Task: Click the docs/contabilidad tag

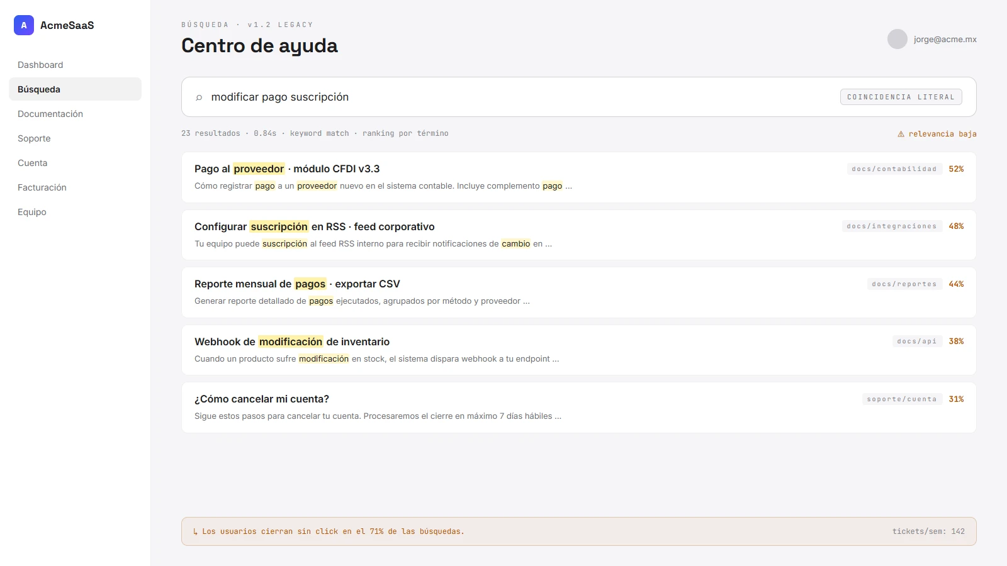Action: tap(894, 169)
